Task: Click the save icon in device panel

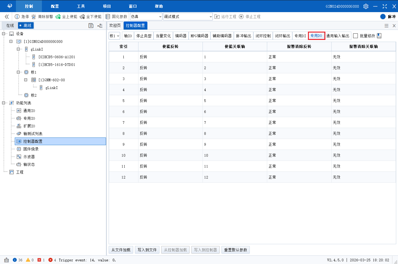Action: (x=91, y=26)
